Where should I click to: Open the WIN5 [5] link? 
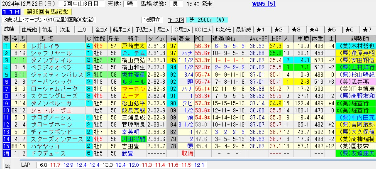[x=264, y=4]
